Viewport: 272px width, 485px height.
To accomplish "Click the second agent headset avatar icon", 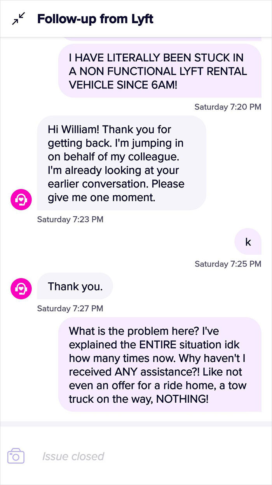I will 21,289.
